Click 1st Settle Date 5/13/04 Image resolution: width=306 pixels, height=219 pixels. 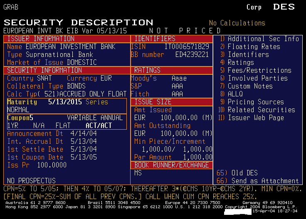84,149
